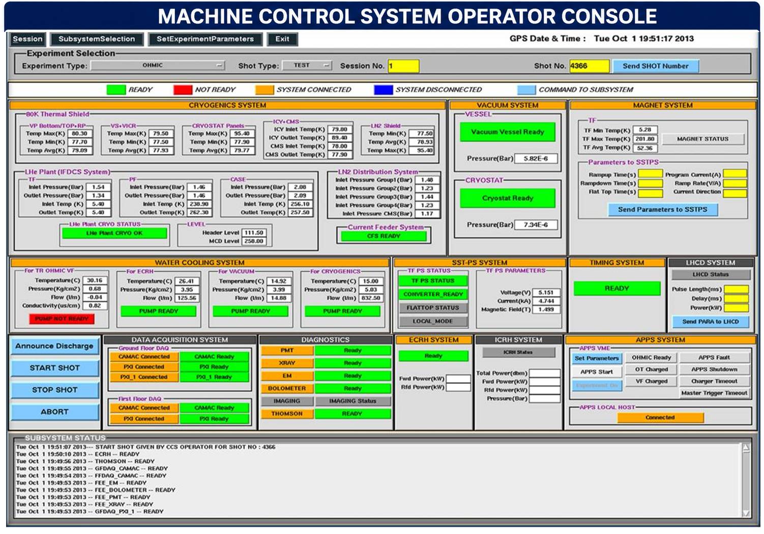764x534 pixels.
Task: Click the ECRH System Ready indicator
Action: point(433,356)
